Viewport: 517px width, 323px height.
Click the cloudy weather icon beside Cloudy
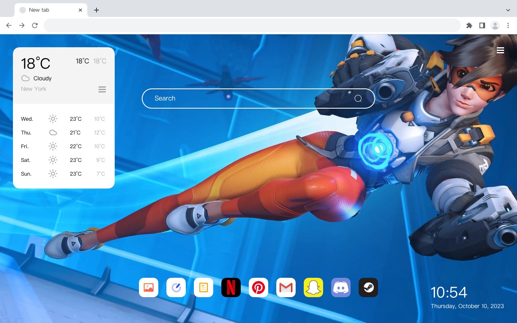click(25, 78)
